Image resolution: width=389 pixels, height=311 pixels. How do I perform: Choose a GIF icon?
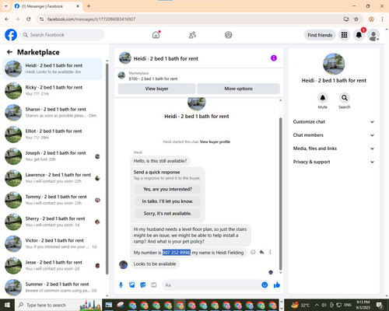[x=154, y=285]
